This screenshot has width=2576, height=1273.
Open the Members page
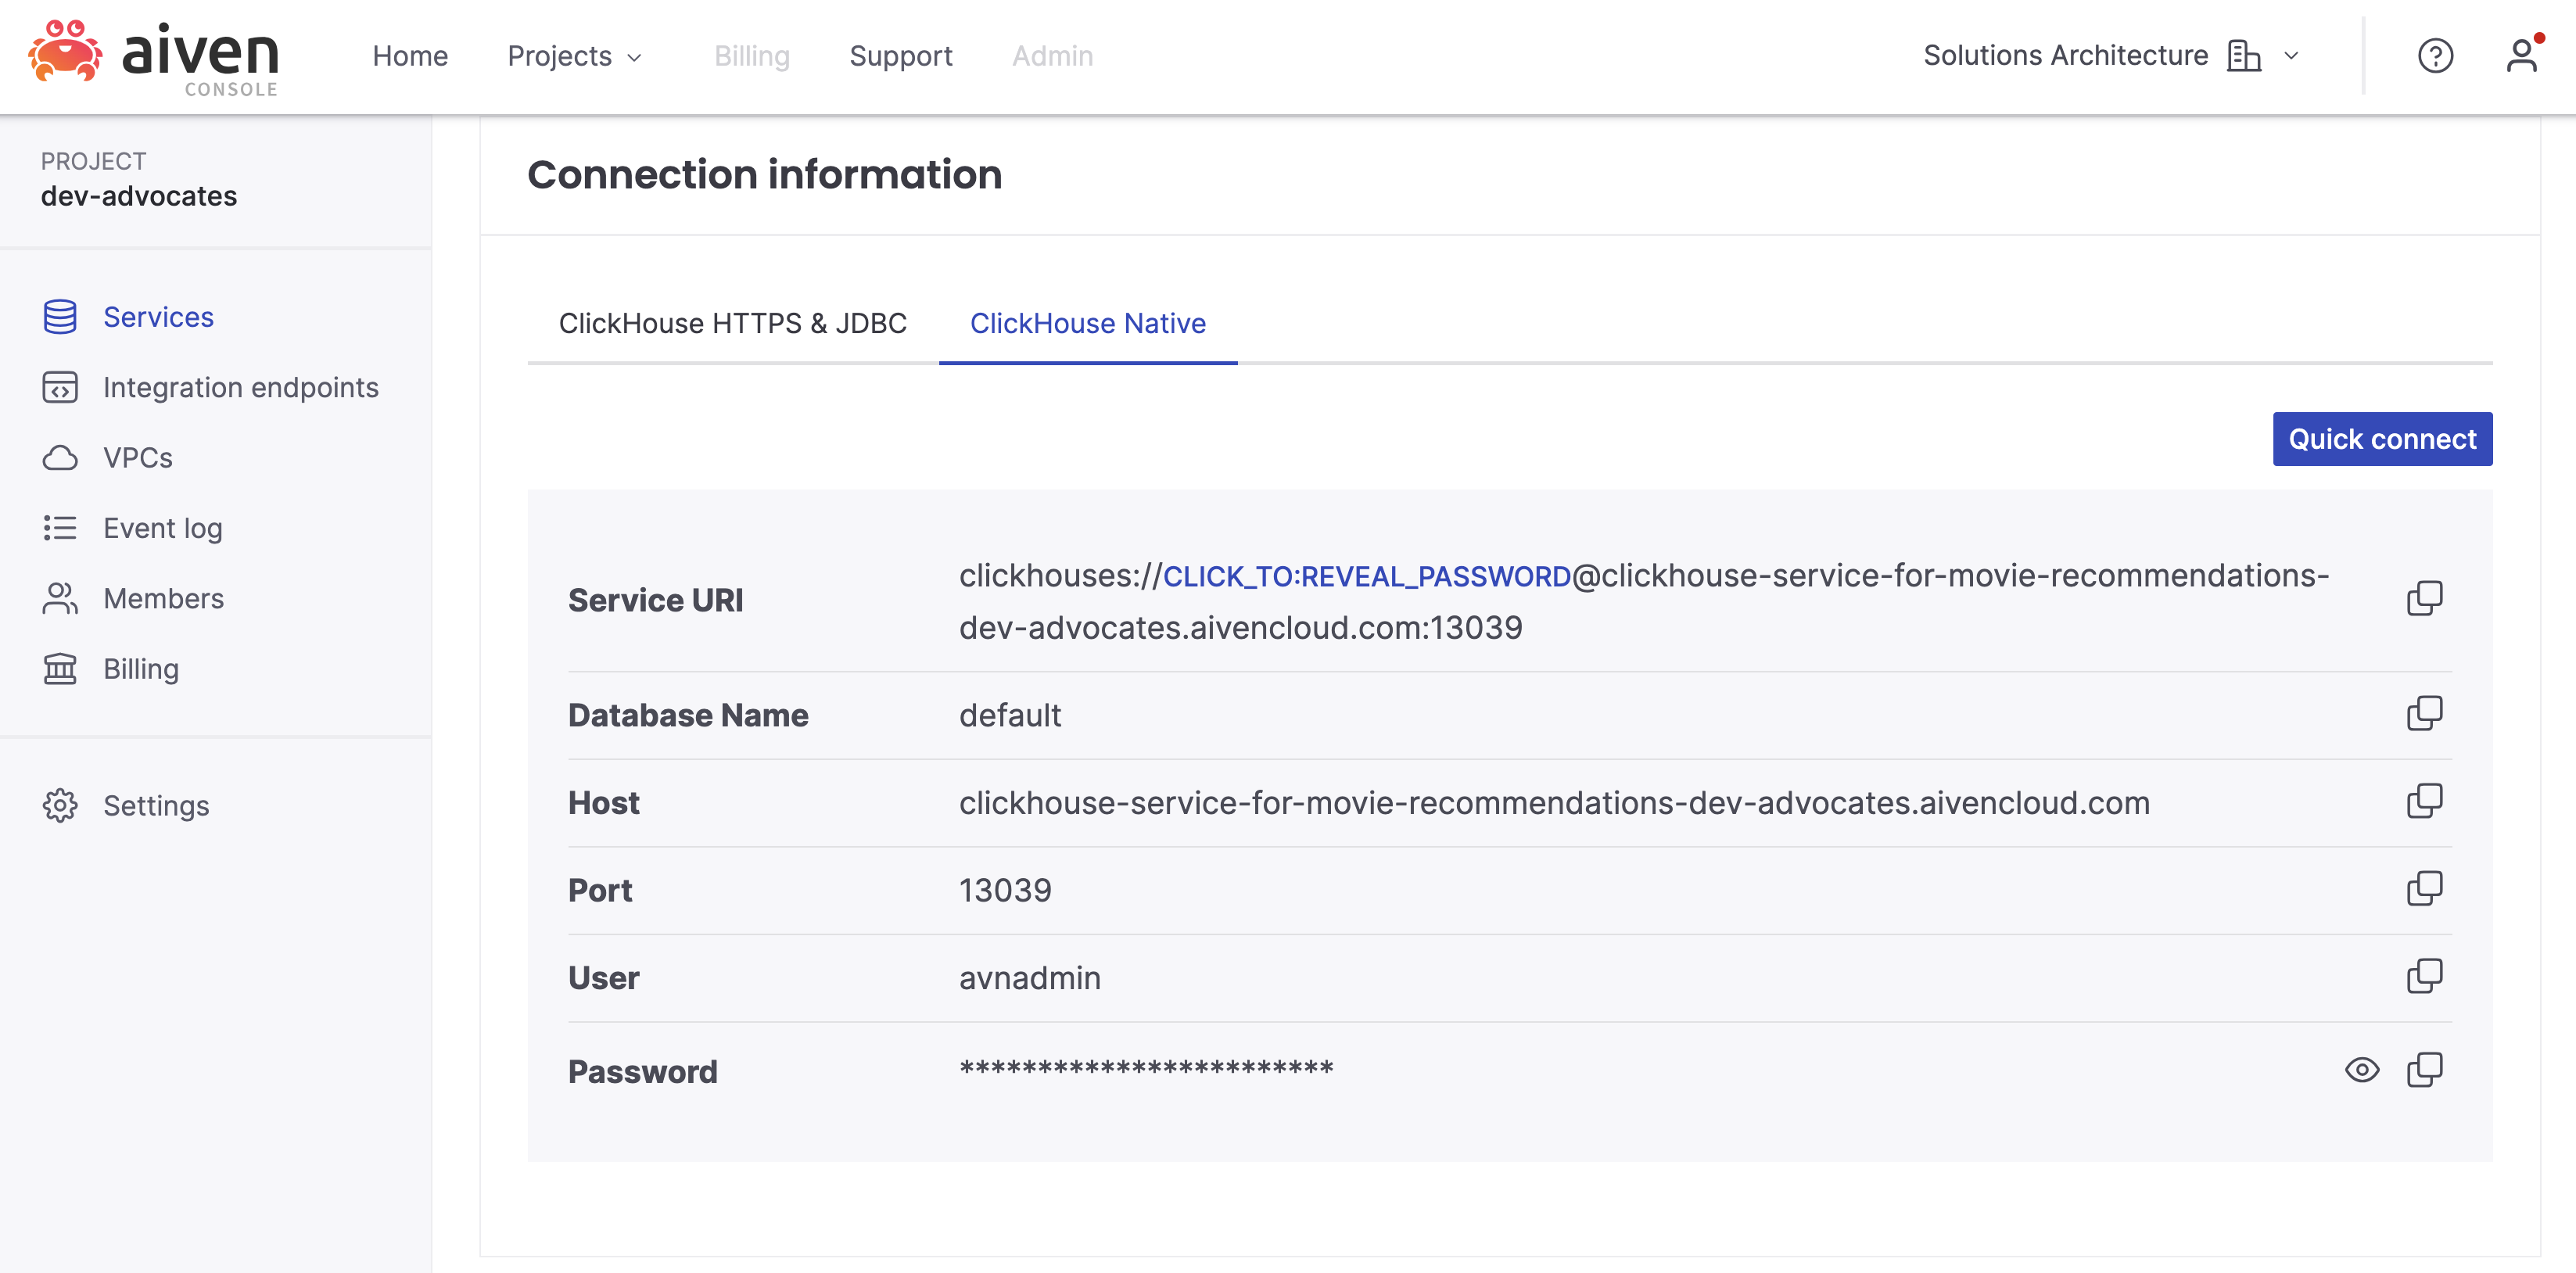(163, 598)
